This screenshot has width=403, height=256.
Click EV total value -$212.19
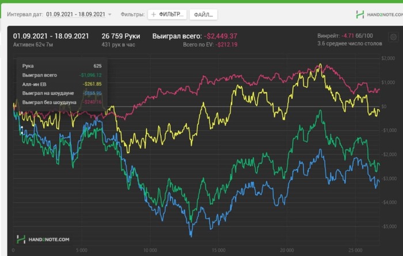(x=226, y=45)
